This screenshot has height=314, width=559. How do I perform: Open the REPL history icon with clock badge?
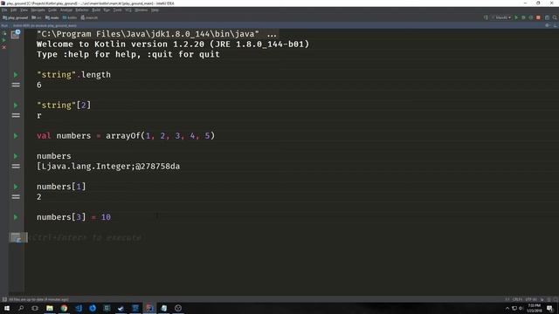16,34
